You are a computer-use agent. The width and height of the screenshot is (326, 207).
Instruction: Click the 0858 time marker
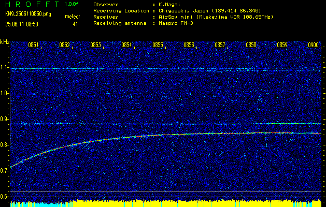pyautogui.click(x=251, y=45)
